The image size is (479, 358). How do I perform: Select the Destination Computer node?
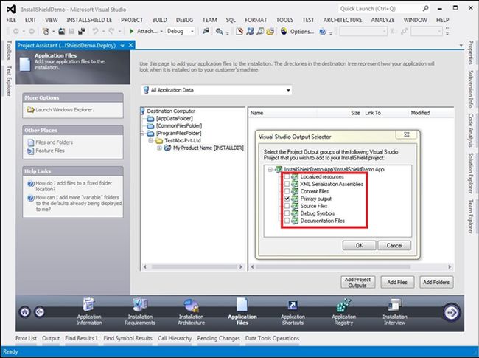click(x=171, y=111)
